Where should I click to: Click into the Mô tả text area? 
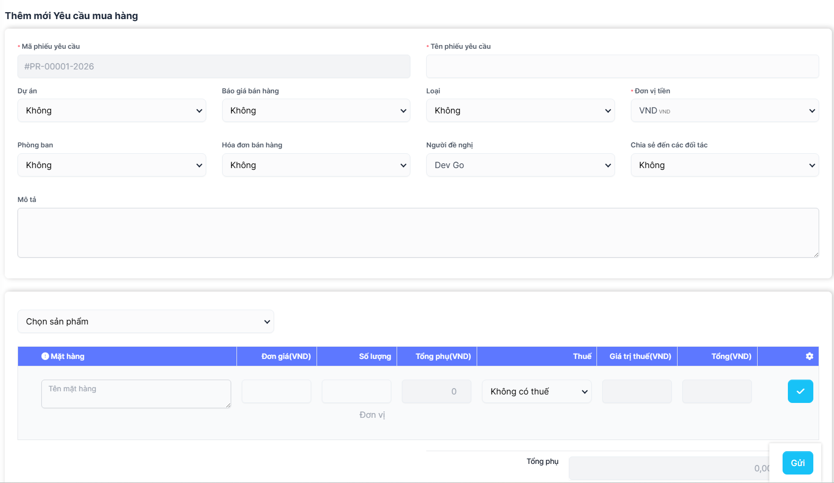(x=418, y=233)
